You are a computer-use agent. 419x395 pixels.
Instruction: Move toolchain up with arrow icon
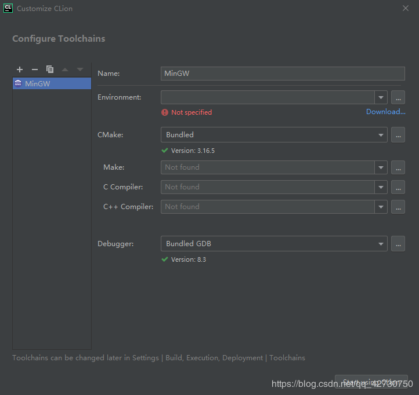[x=65, y=70]
